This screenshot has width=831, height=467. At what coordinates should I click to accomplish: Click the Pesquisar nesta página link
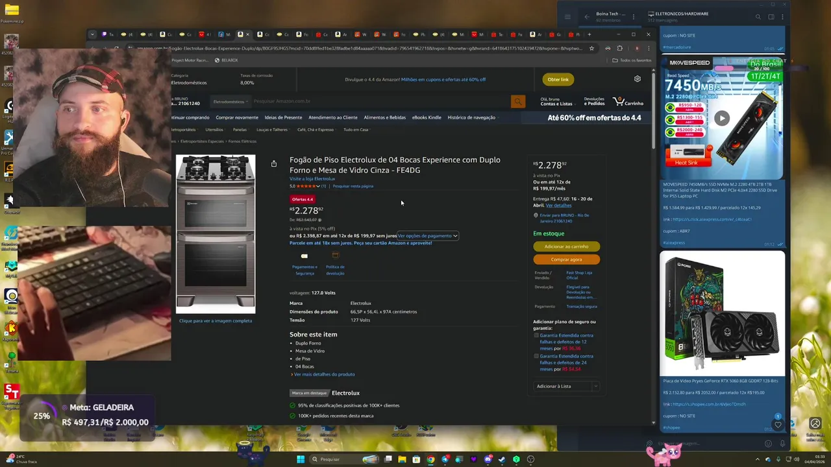pos(353,186)
